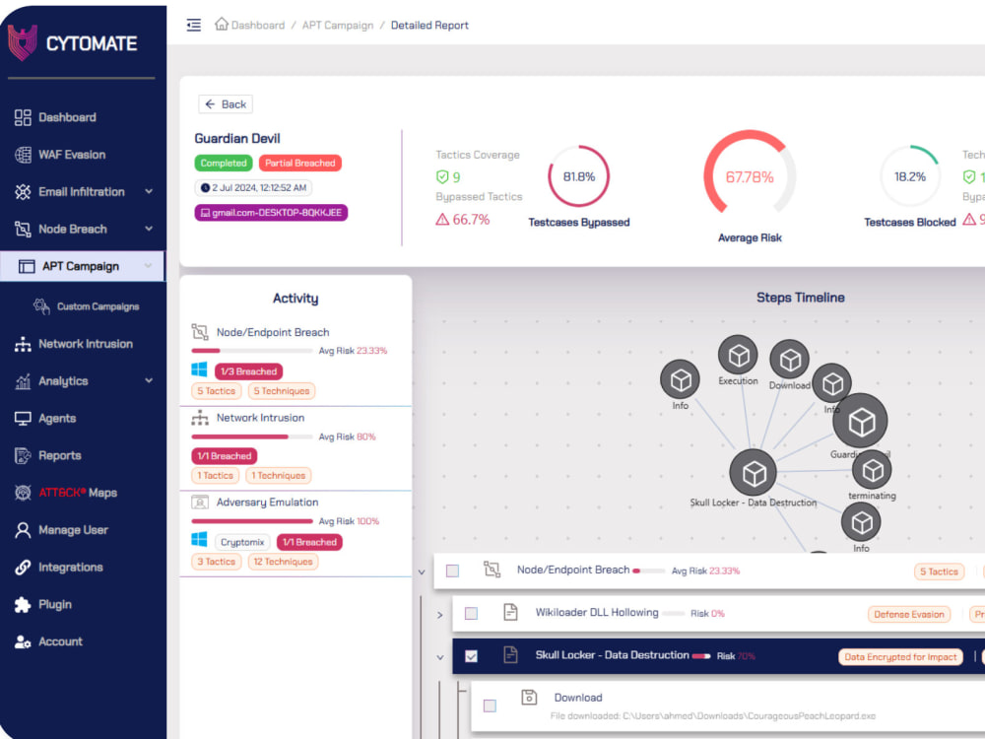985x739 pixels.
Task: Collapse the Node/Endpoint Breach row chevron
Action: [422, 571]
